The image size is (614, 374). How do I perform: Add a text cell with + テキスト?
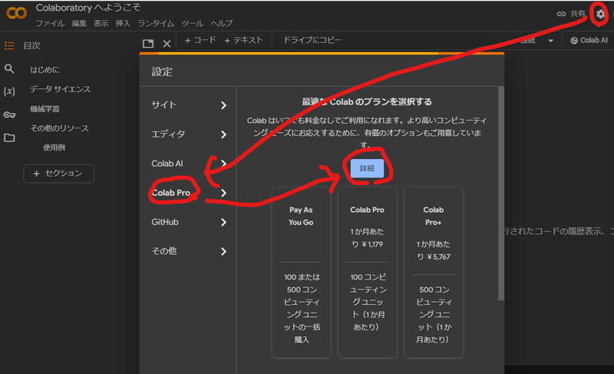click(x=243, y=40)
